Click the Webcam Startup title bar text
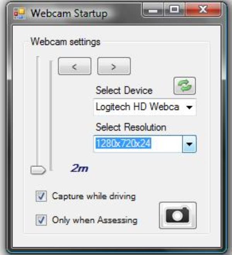 (69, 14)
